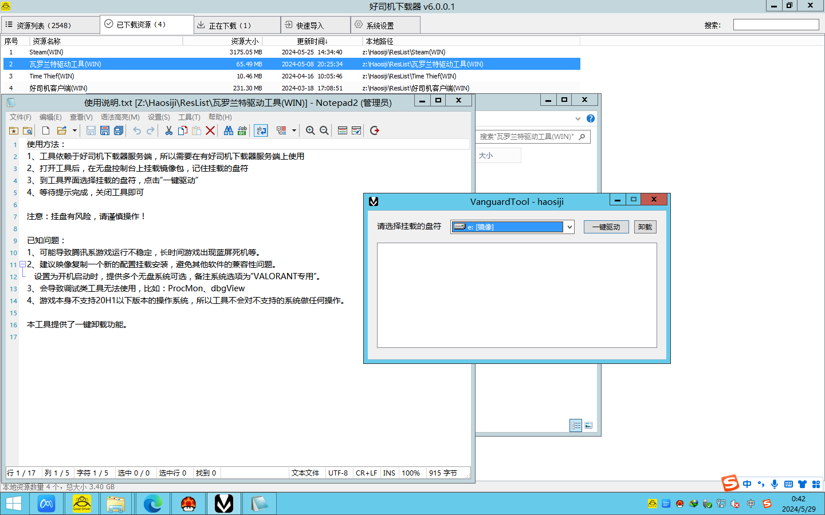Click the Zoom Out magnifier icon
The height and width of the screenshot is (515, 825).
(x=324, y=130)
